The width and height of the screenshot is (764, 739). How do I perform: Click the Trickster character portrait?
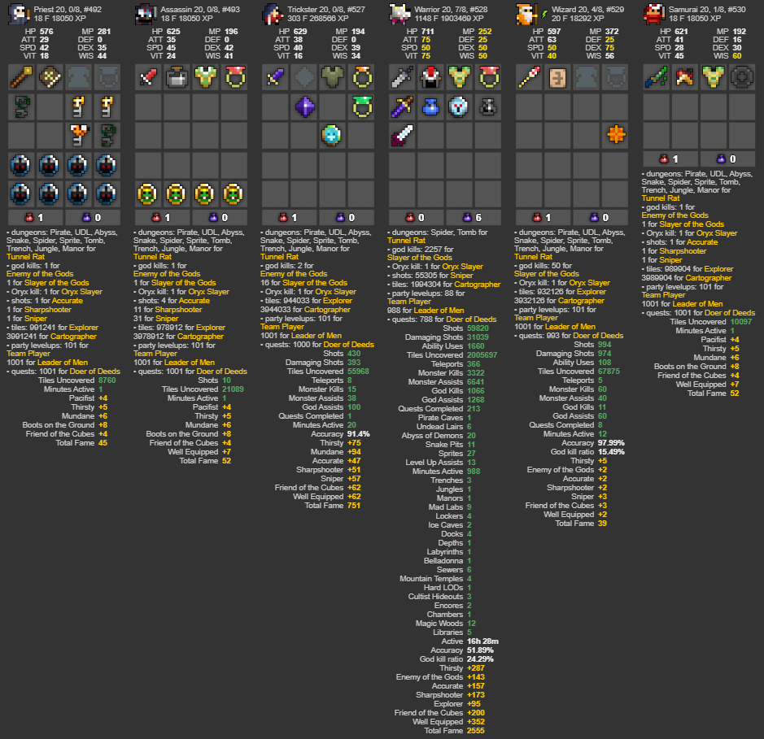coord(273,14)
